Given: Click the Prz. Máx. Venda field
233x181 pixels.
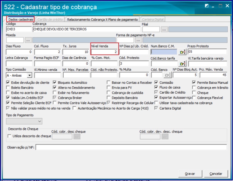Looking at the screenshot, I should pyautogui.click(x=214, y=75).
